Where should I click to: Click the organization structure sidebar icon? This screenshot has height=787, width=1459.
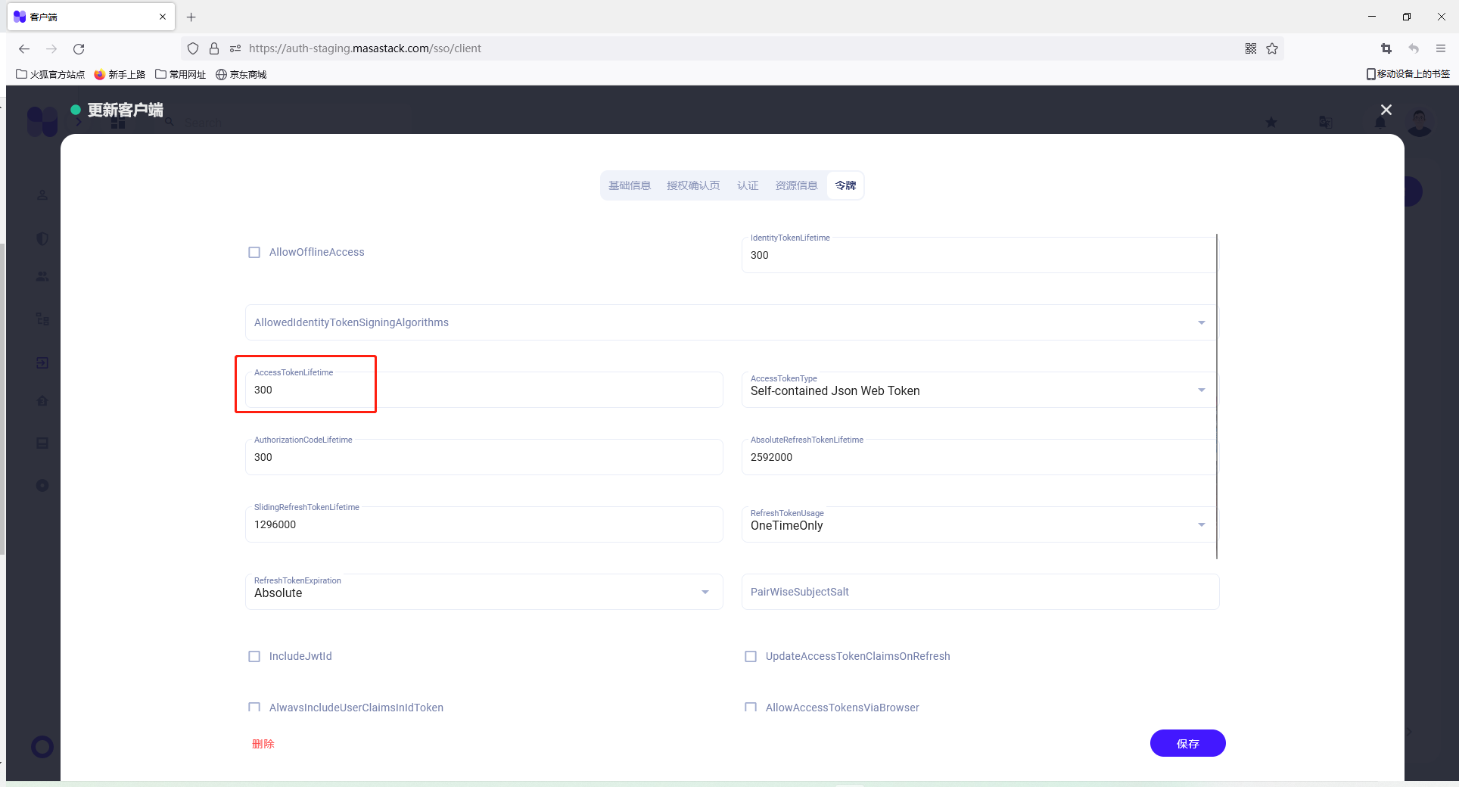tap(42, 318)
